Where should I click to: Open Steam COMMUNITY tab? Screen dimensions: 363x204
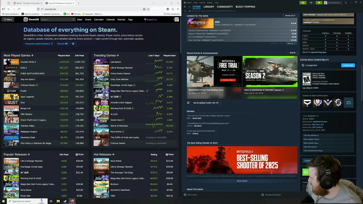click(x=225, y=7)
